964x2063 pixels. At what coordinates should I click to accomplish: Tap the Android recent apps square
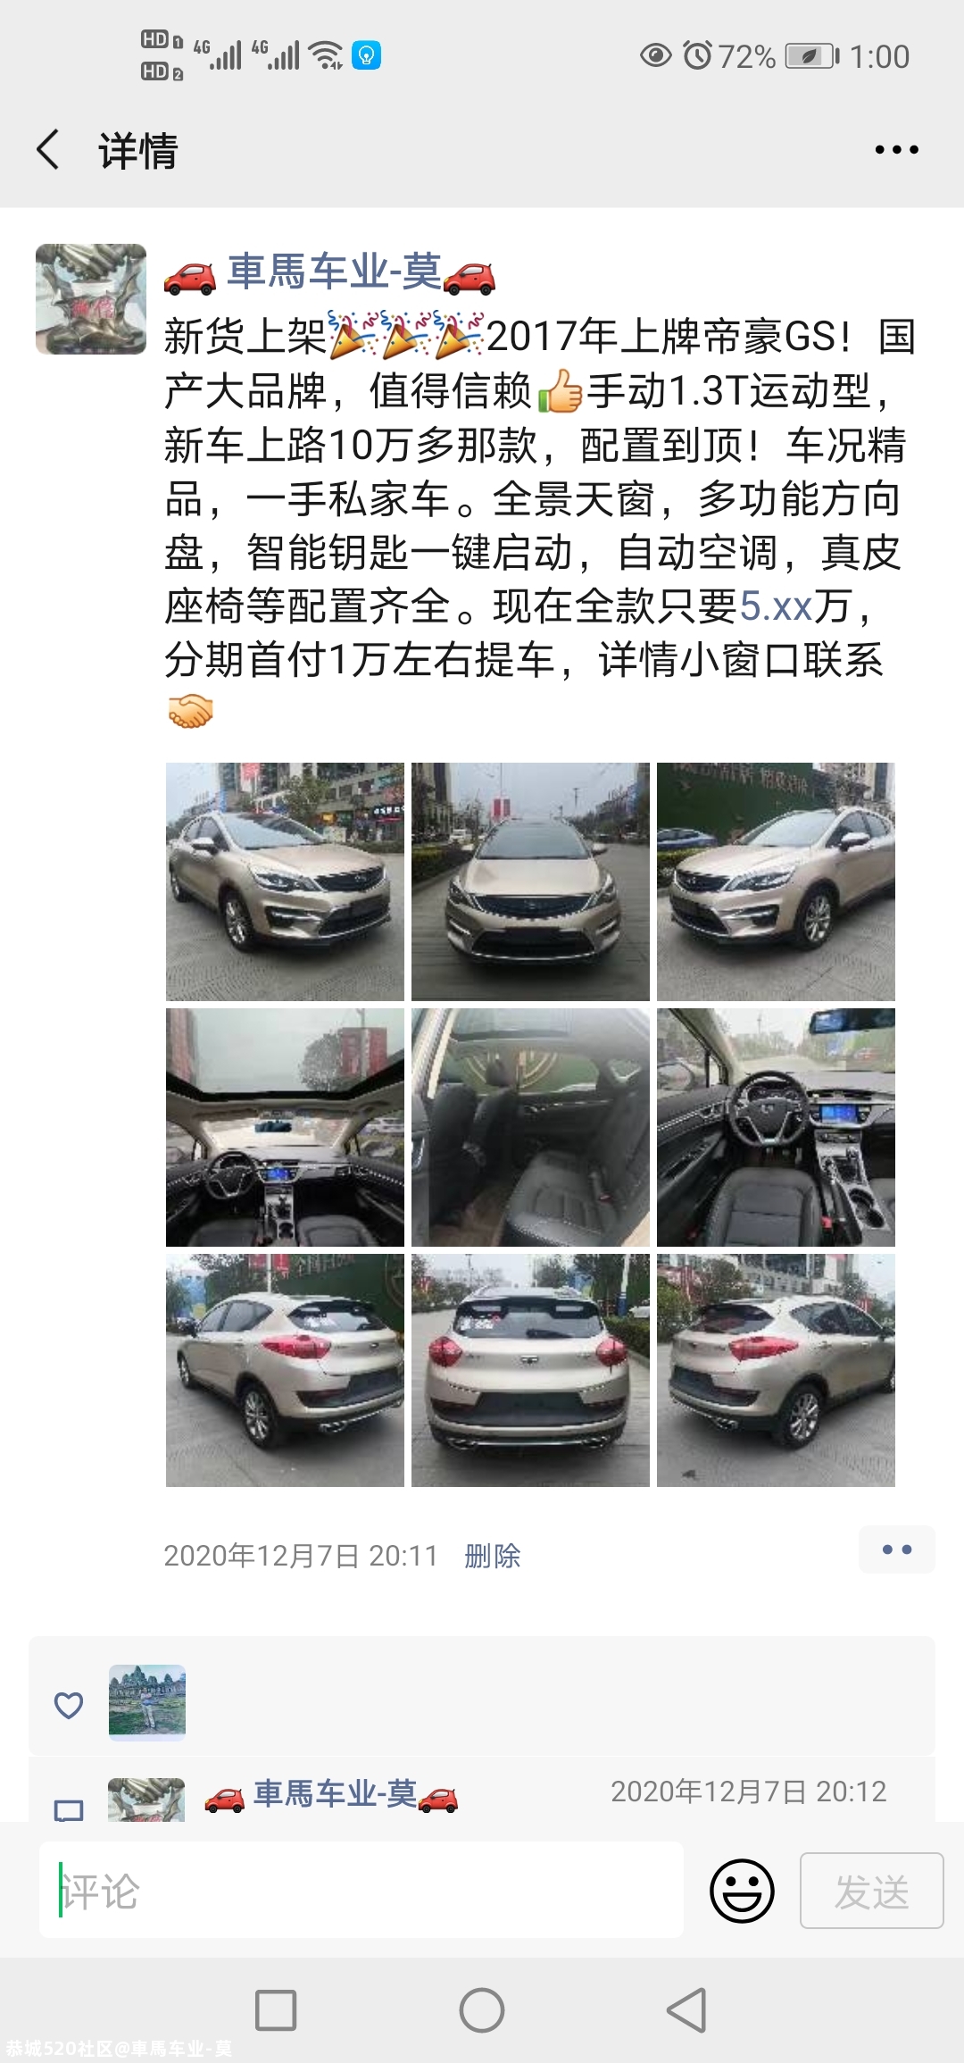pyautogui.click(x=276, y=2010)
